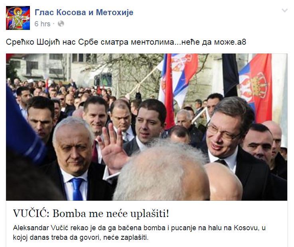This screenshot has height=247, width=294.
Task: Click the blue tie in the photo
Action: click(77, 189)
